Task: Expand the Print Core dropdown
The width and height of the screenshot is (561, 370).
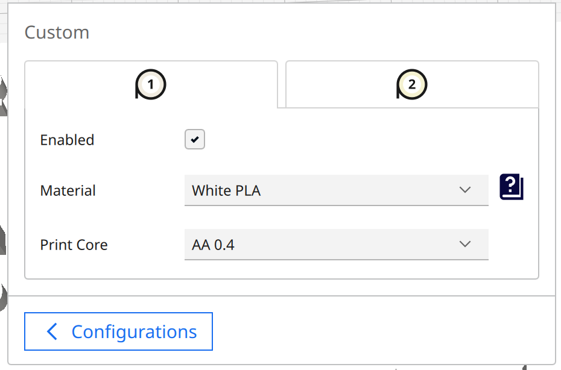Action: 336,245
